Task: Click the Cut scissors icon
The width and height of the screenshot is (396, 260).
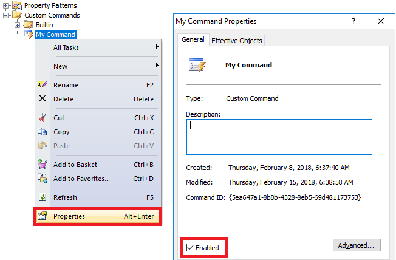Action: coord(42,118)
